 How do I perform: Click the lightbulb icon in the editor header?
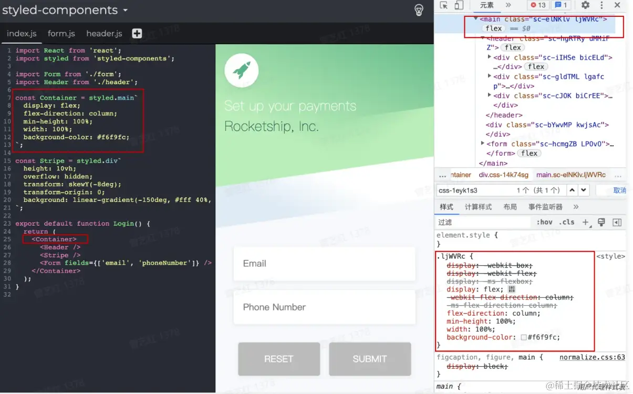419,10
